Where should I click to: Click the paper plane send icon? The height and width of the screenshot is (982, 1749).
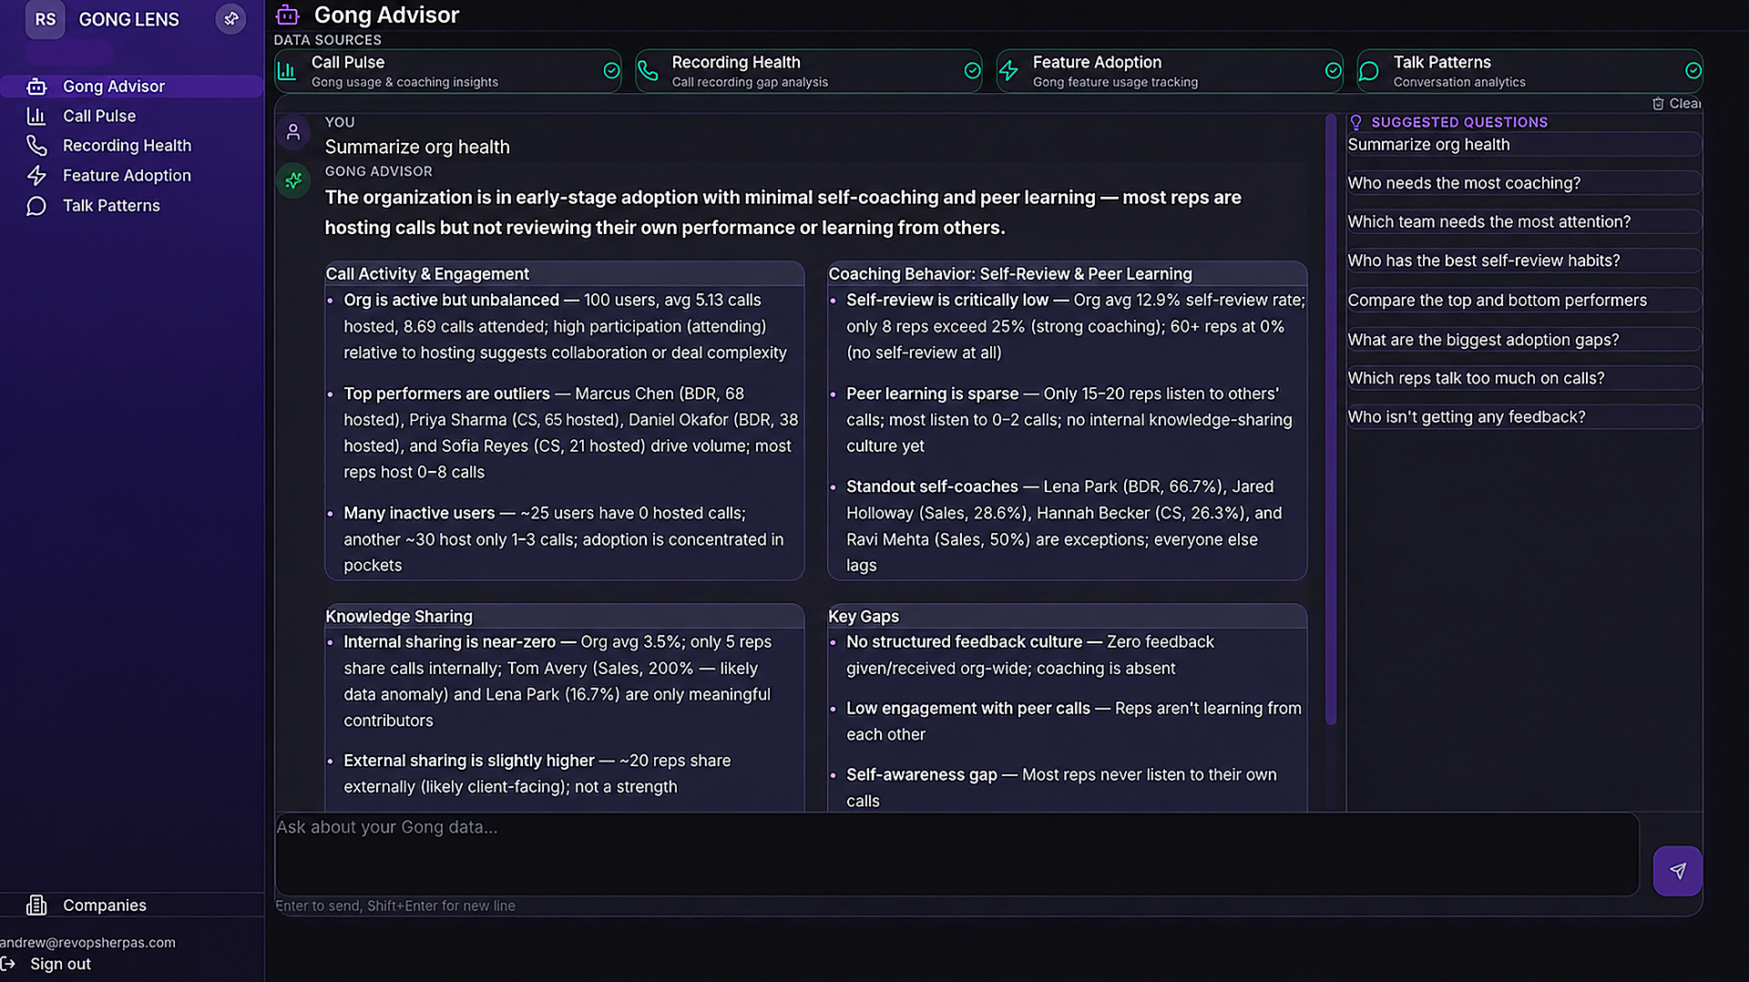pos(1678,871)
